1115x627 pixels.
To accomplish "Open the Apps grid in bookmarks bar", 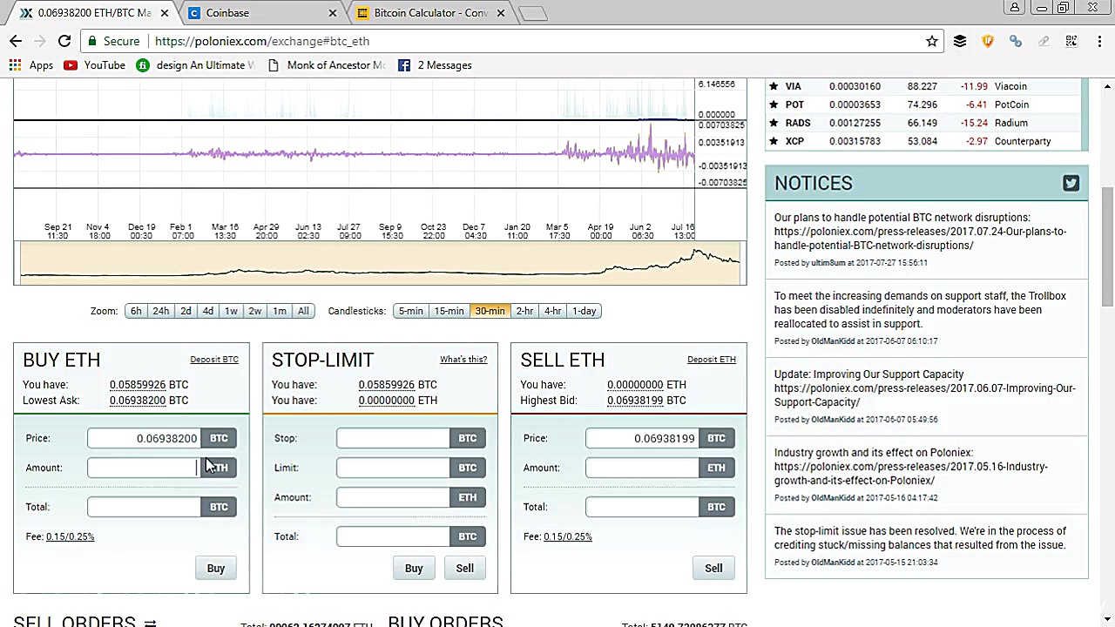I will tap(31, 65).
